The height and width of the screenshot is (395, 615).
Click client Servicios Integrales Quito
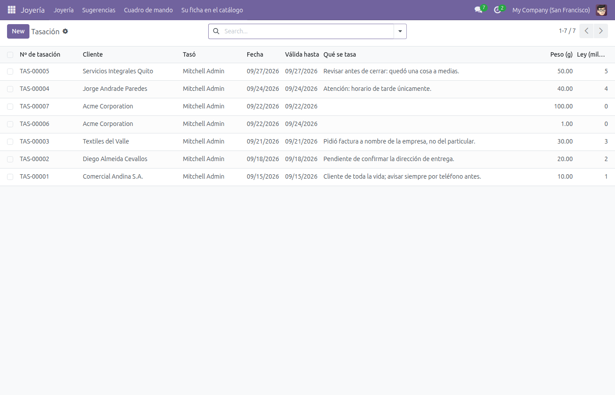click(118, 71)
